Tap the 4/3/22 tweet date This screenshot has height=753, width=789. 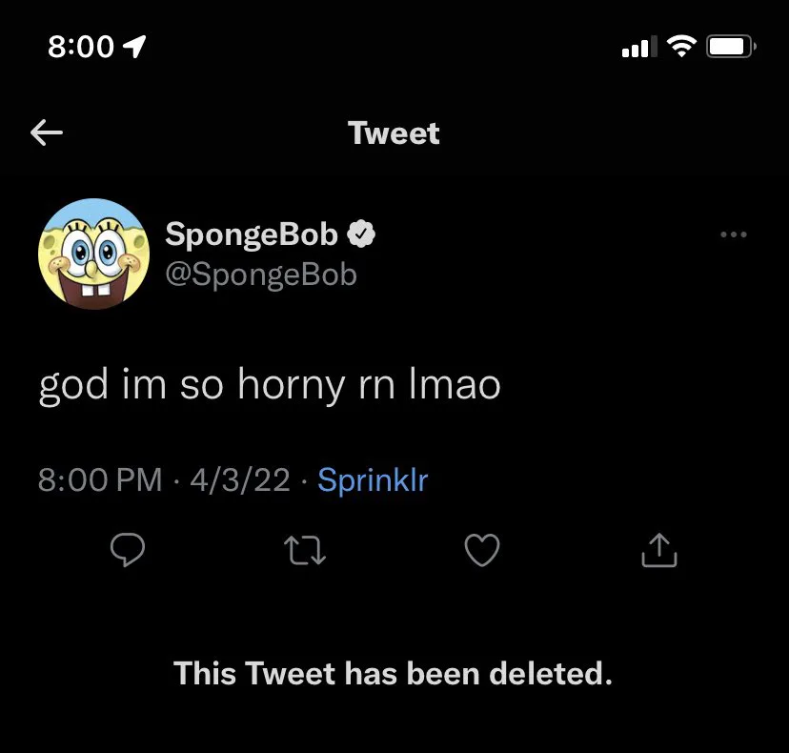click(239, 479)
